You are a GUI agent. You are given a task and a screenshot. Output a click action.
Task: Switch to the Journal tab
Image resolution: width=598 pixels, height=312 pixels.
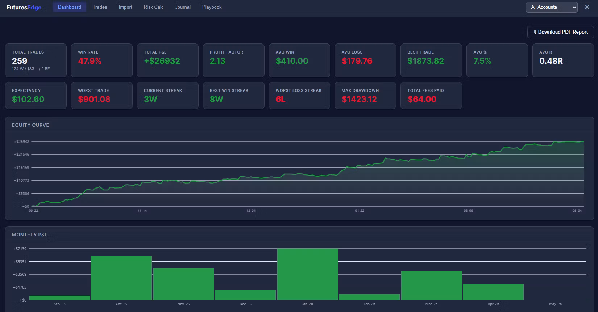pyautogui.click(x=183, y=7)
